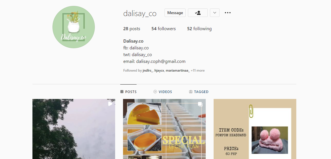Click the Videos play-circle icon
Image resolution: width=331 pixels, height=159 pixels.
coord(155,92)
